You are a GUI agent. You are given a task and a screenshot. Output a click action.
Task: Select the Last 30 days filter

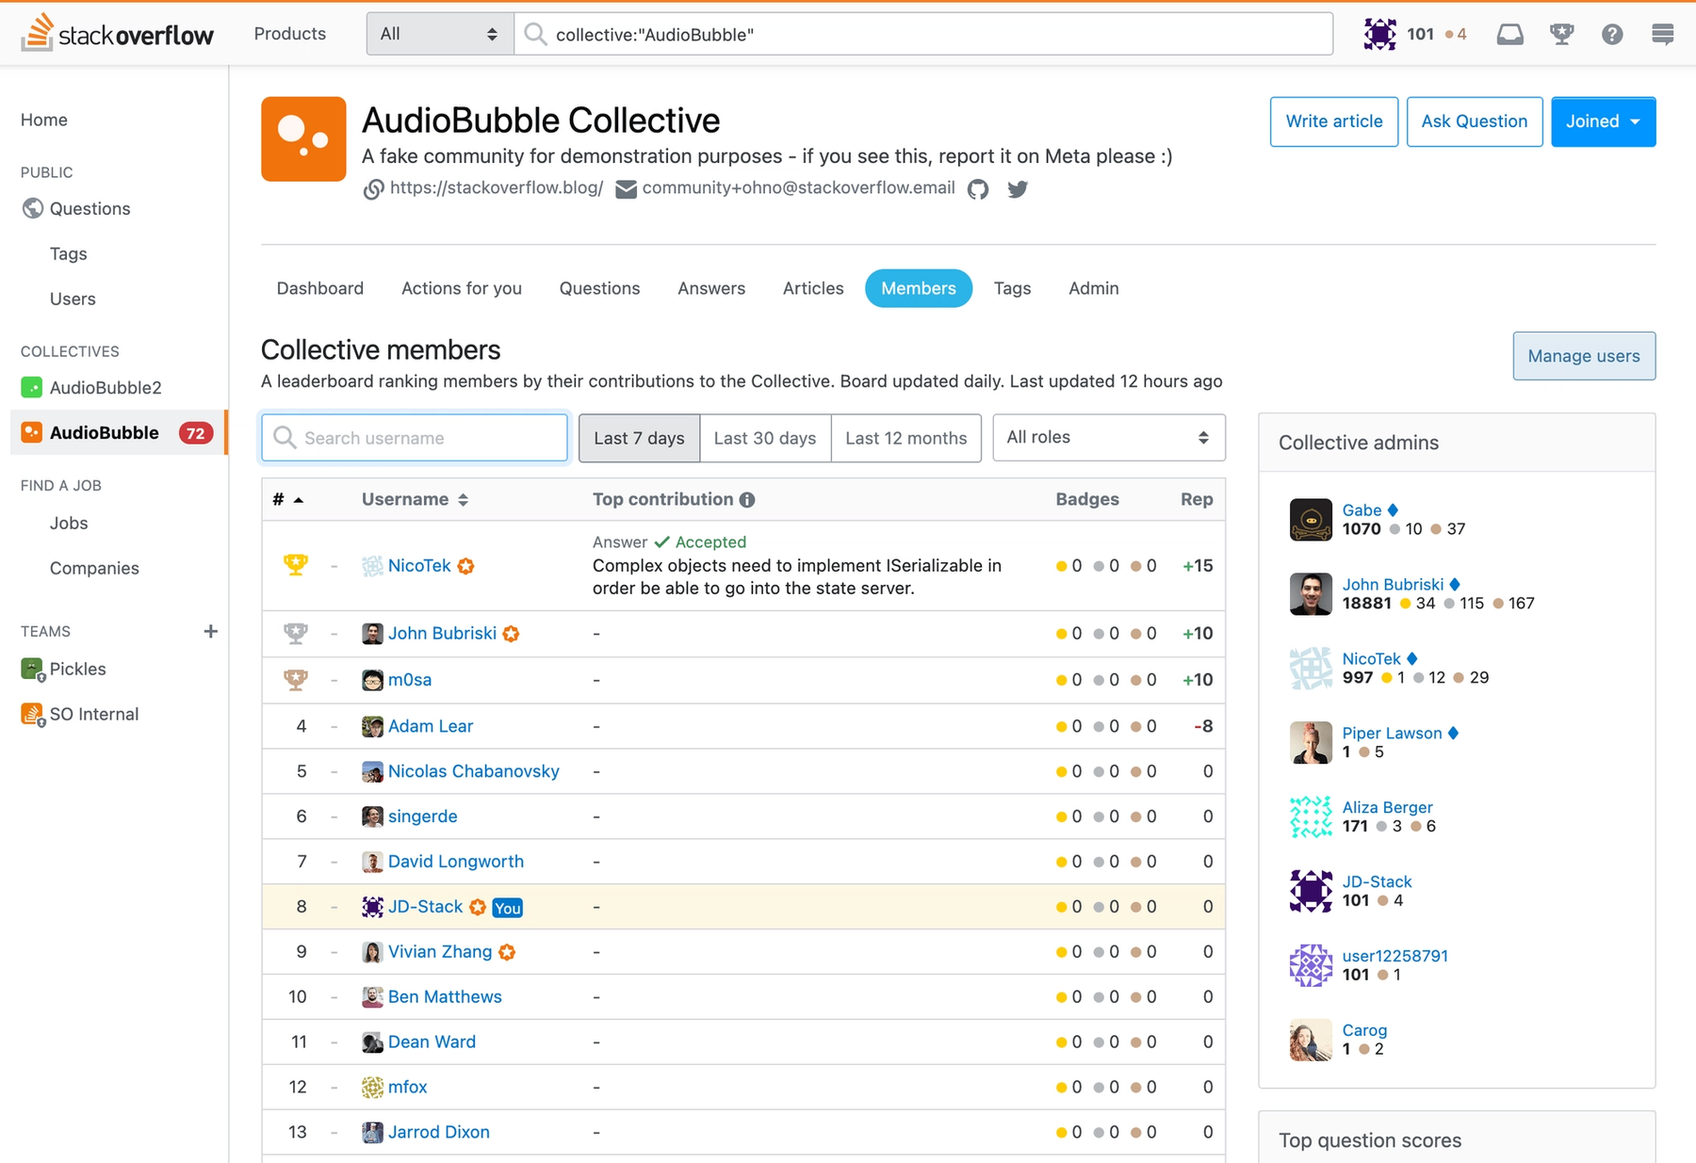[765, 438]
